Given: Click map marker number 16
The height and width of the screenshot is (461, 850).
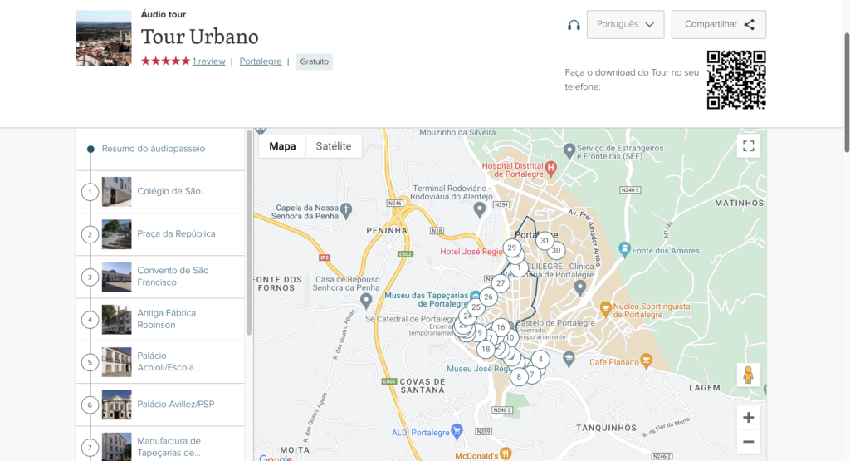Looking at the screenshot, I should click(x=501, y=327).
